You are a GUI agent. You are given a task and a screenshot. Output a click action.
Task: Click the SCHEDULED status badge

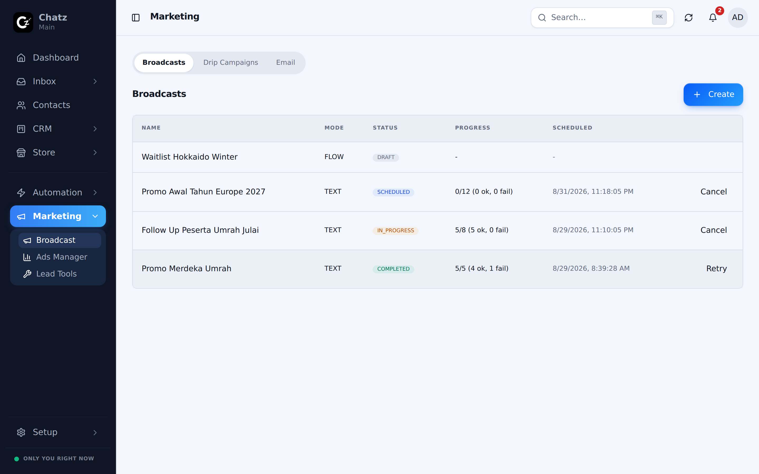(x=393, y=192)
